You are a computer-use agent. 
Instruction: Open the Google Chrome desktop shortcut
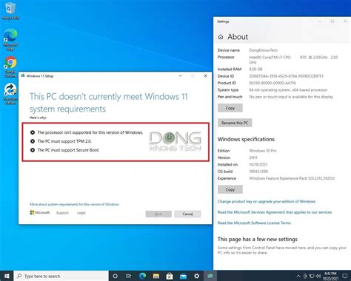10,67
